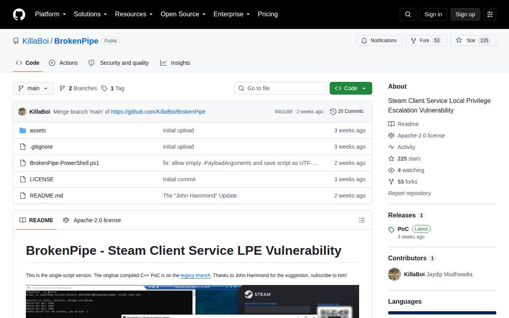509x318 pixels.
Task: Open the legacy branch link
Action: click(195, 275)
